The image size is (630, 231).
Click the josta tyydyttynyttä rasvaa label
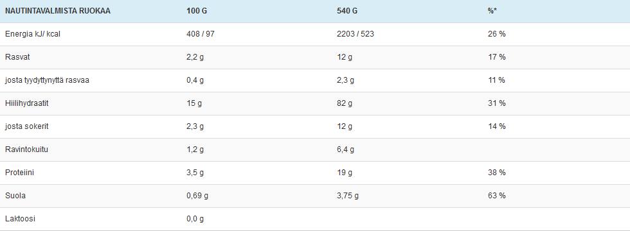[47, 80]
